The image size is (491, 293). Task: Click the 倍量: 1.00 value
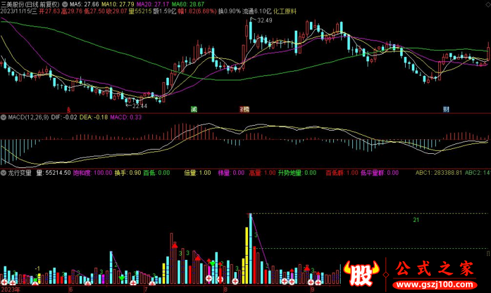click(198, 173)
